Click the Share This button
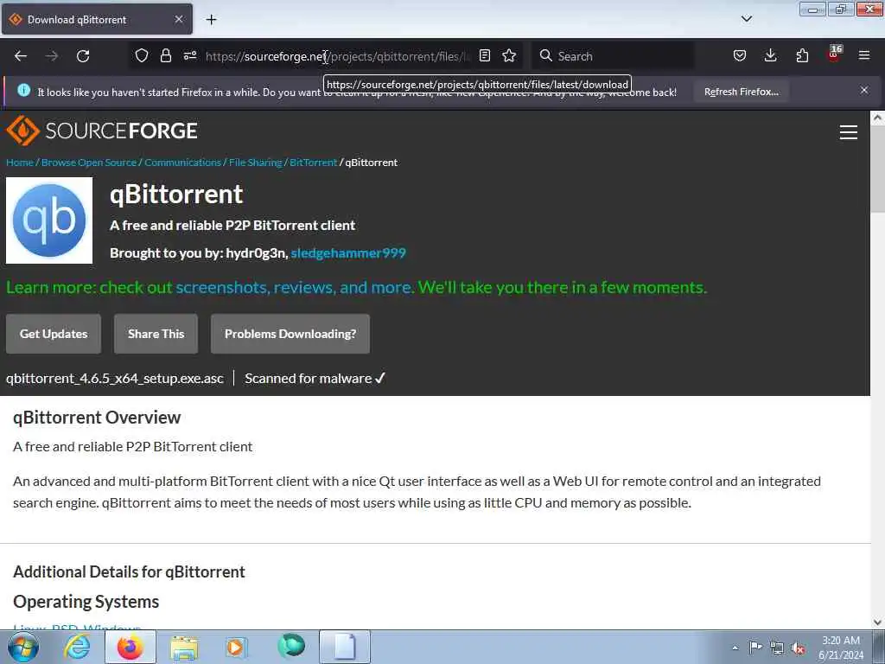The height and width of the screenshot is (664, 885). (156, 334)
